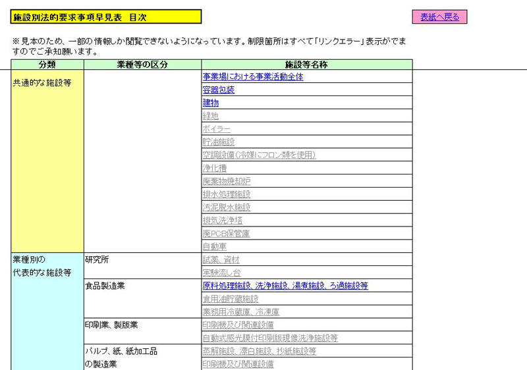Open the 蒸解施設、漂白施設、抄紙施設等 link
527x370 pixels.
[x=260, y=352]
